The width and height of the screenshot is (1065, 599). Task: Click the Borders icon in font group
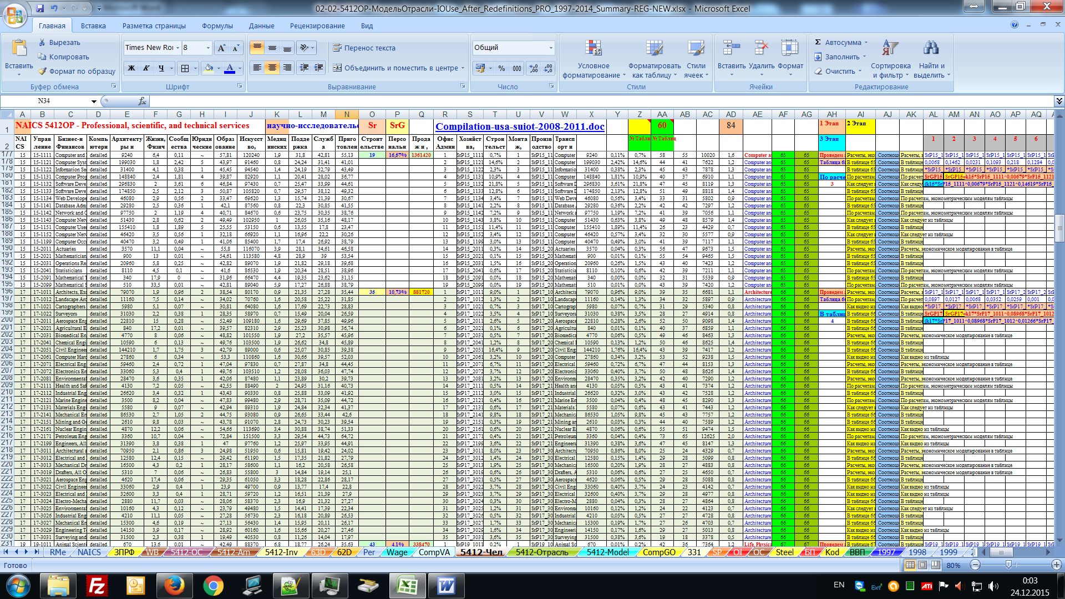click(185, 68)
